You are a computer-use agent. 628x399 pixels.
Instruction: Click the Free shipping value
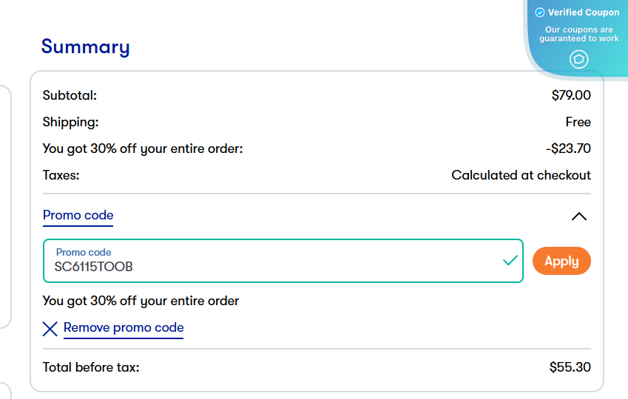coord(578,122)
